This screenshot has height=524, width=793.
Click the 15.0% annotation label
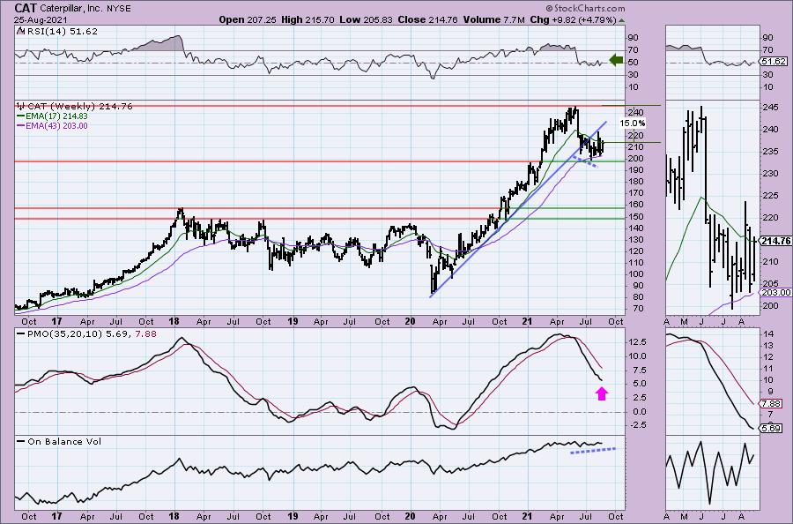point(632,123)
